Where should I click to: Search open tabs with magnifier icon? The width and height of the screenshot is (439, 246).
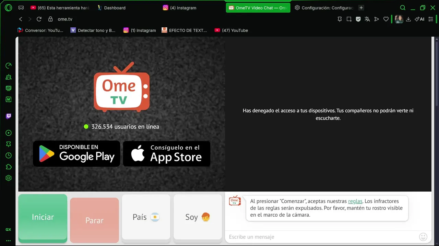point(403,8)
